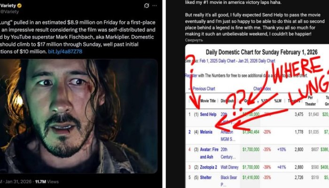This screenshot has height=188, width=329.
Task: Sort by the Per Theater column header
Action: click(x=310, y=101)
